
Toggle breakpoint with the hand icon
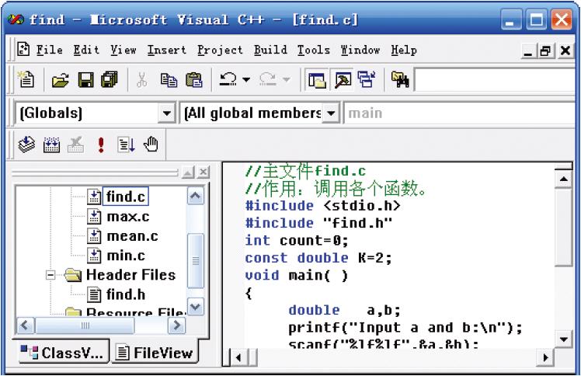[151, 144]
